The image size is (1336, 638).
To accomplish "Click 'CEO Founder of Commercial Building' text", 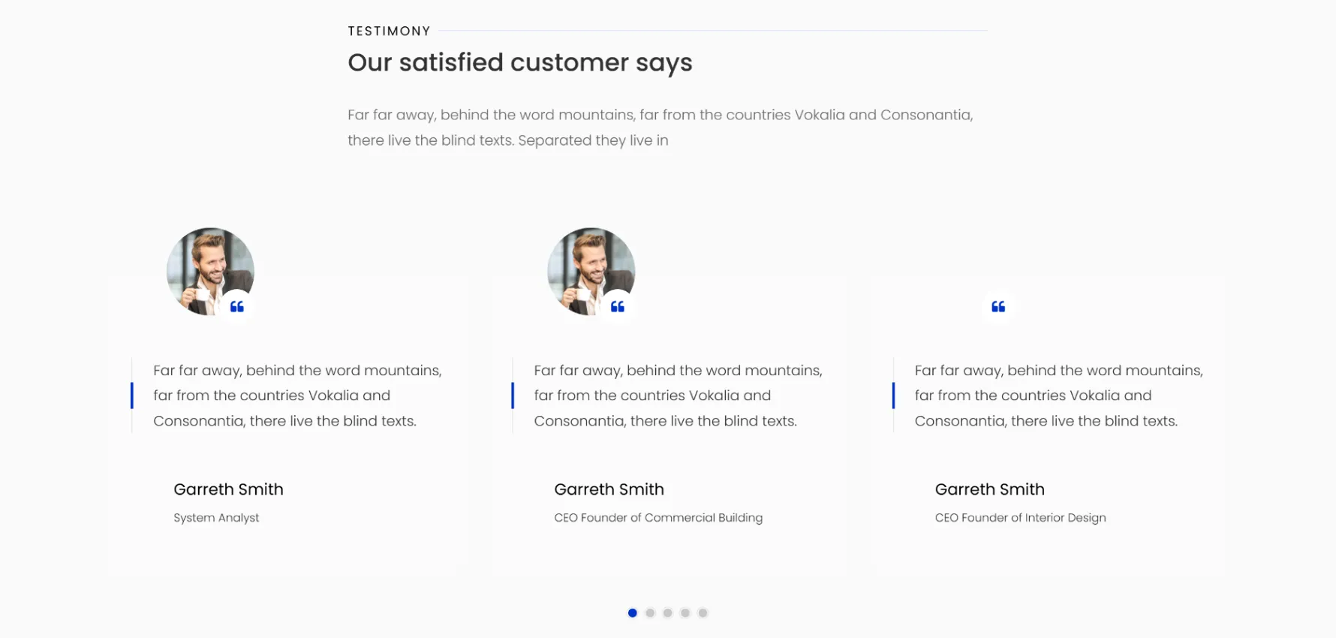I will (658, 518).
